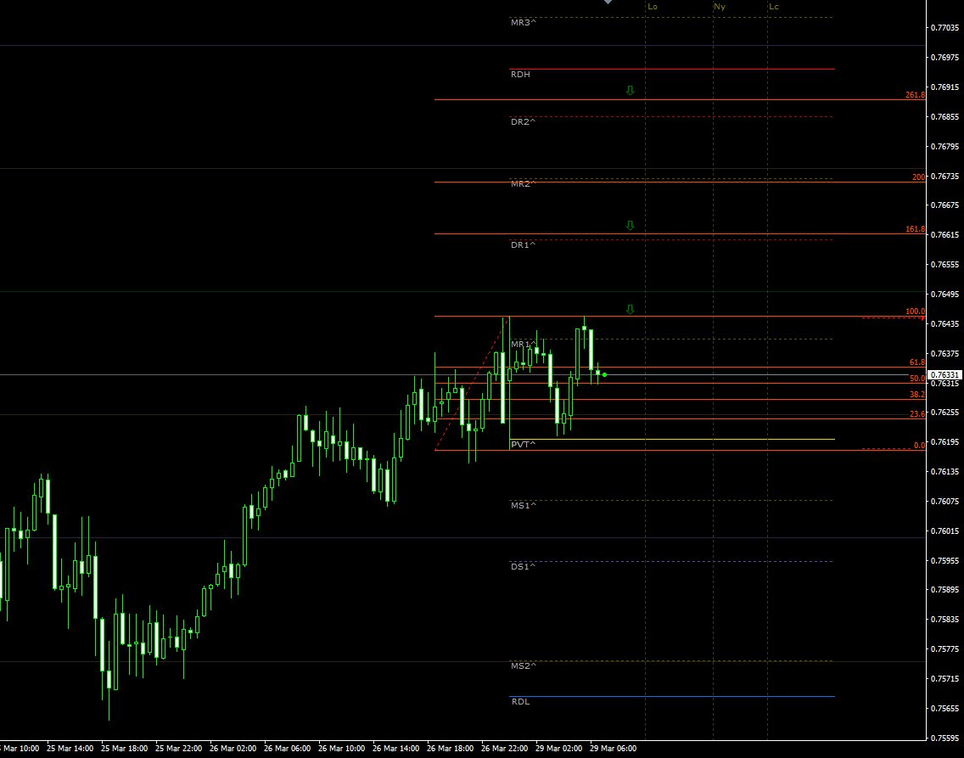Click the 26 Mar 14:00 time label
The height and width of the screenshot is (758, 964).
(x=396, y=749)
